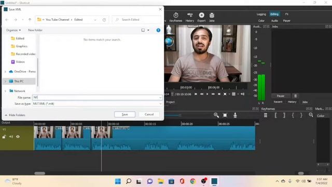Expand the address path history dropdown
The height and width of the screenshot is (187, 332).
95,20
